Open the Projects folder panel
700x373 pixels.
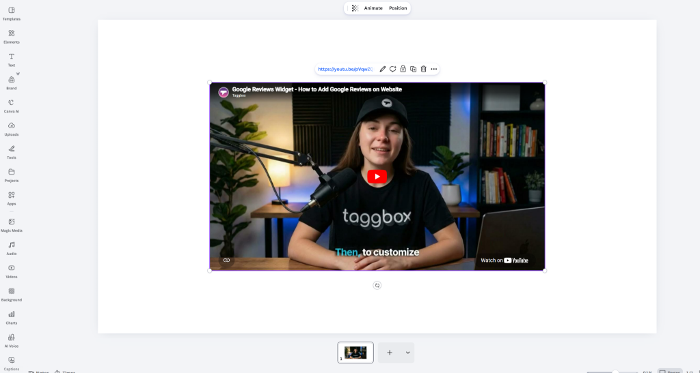[x=12, y=175]
